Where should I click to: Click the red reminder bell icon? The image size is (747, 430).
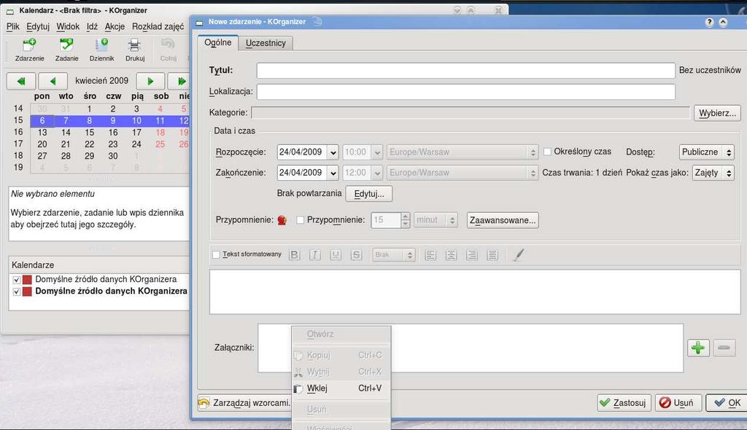coord(282,220)
